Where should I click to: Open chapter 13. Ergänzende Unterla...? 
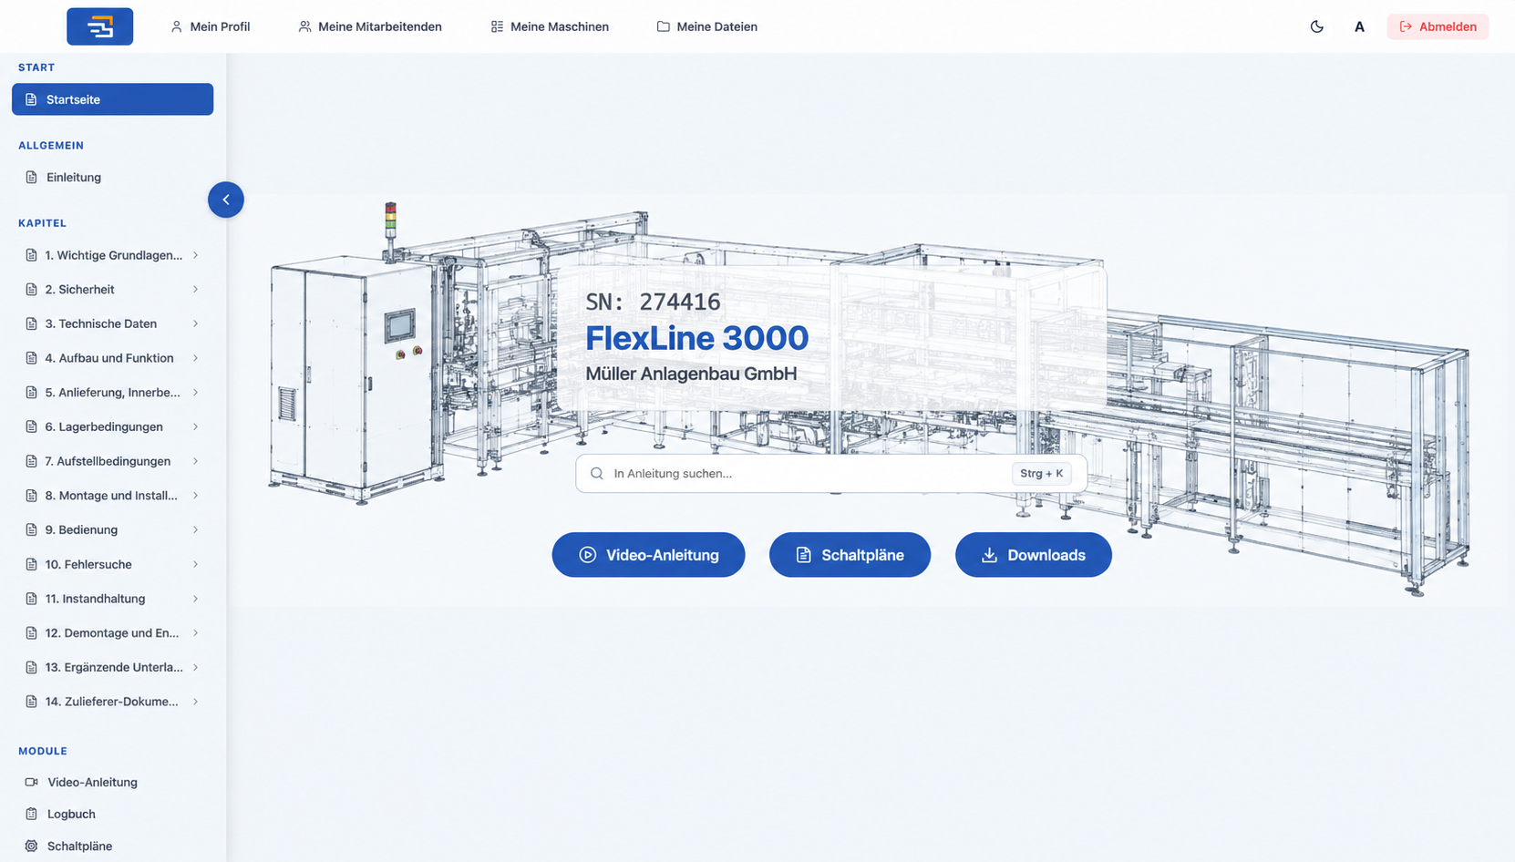point(112,667)
